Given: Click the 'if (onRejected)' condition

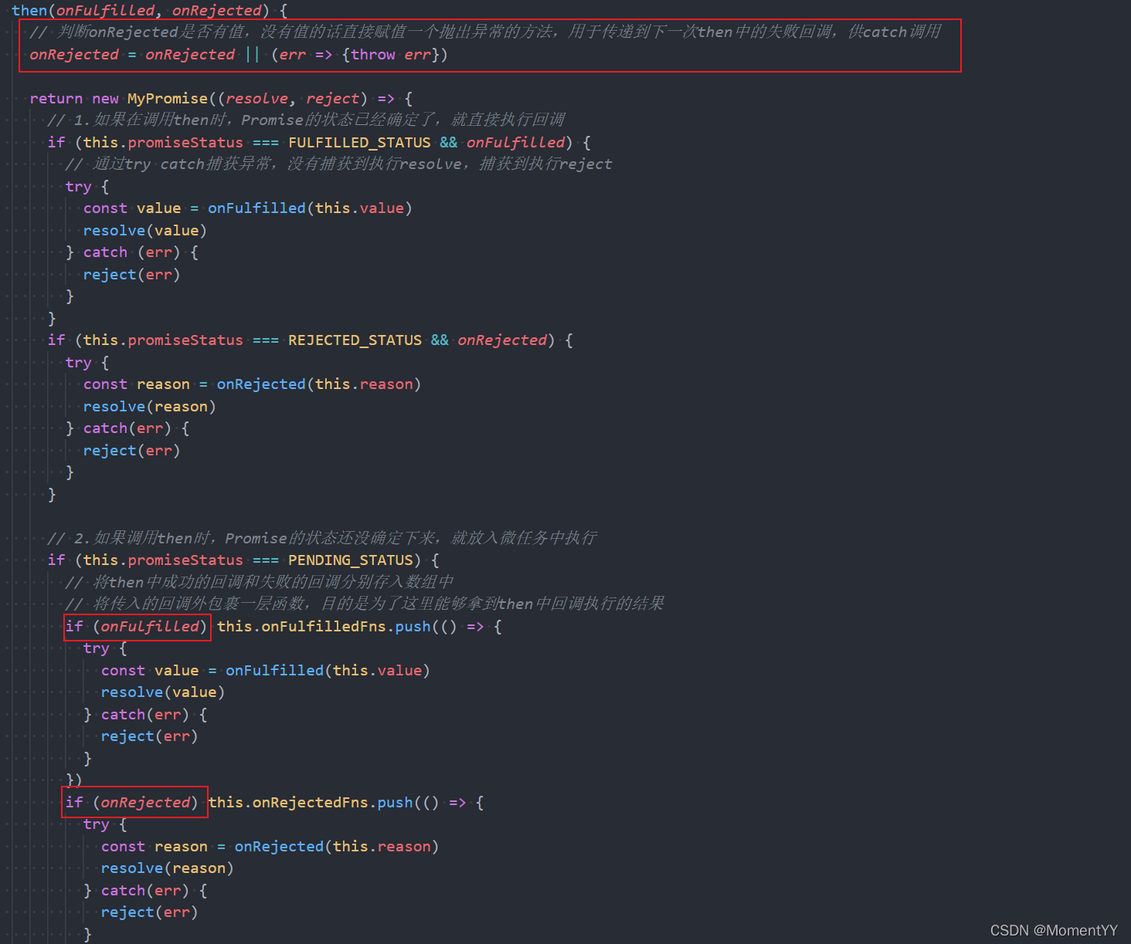Looking at the screenshot, I should pos(132,803).
